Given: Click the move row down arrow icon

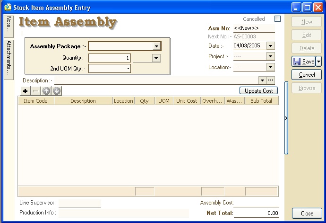Looking at the screenshot, I should point(57,91).
